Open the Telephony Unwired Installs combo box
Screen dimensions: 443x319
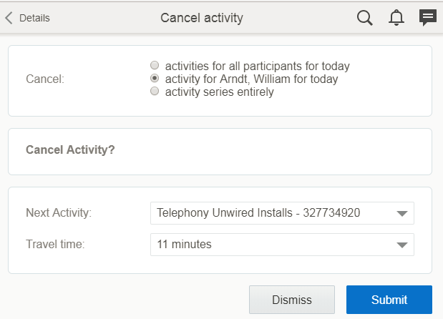coord(272,213)
